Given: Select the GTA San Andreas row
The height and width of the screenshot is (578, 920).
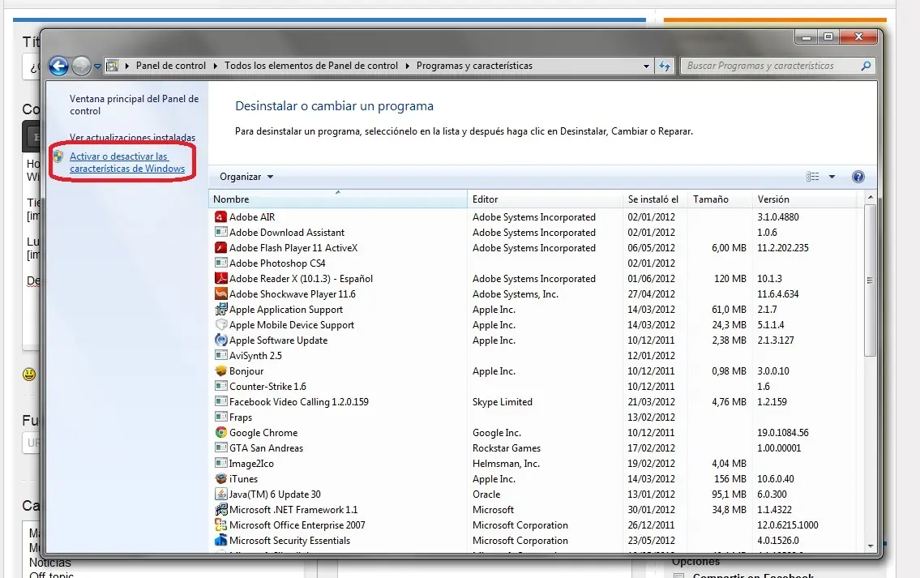Looking at the screenshot, I should click(534, 447).
